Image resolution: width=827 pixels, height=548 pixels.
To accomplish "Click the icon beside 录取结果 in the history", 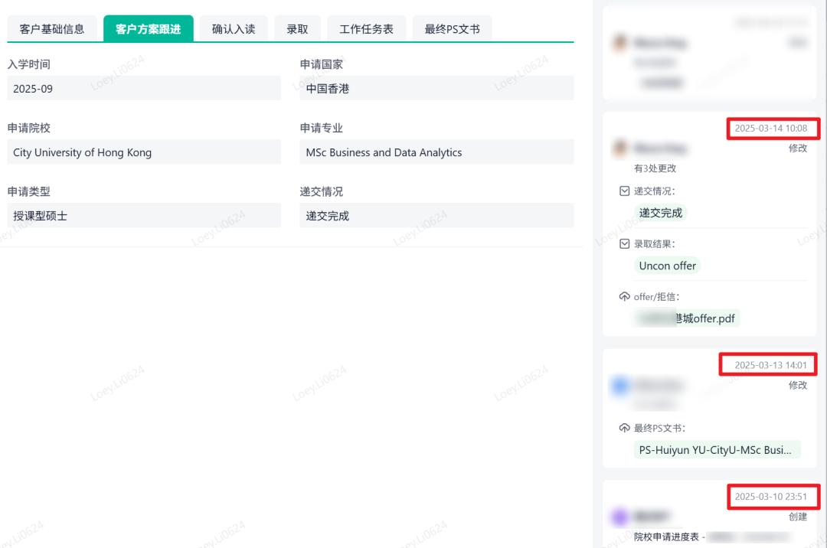I will [624, 244].
